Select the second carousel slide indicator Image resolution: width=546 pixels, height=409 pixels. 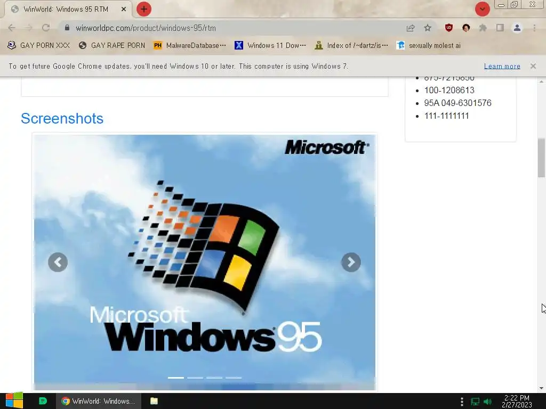coord(195,378)
